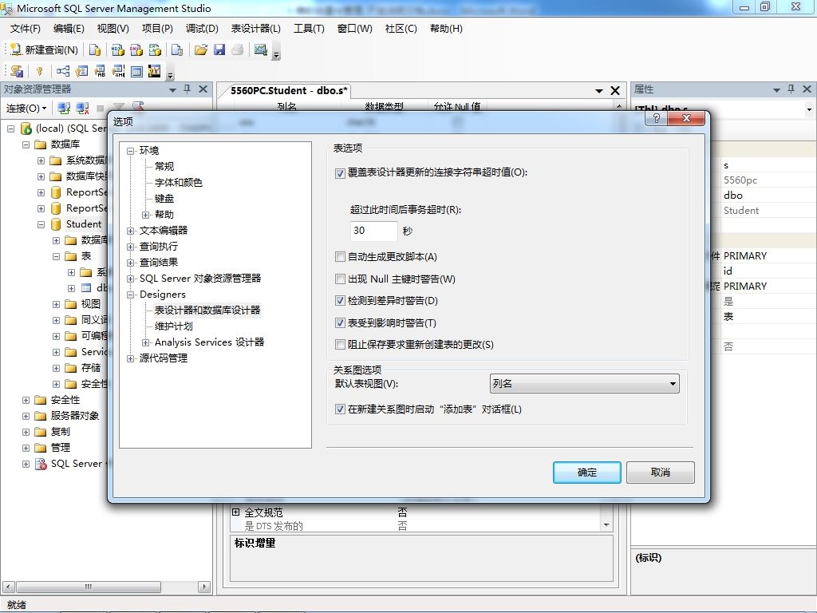Open the 工具(T) menu

[309, 29]
